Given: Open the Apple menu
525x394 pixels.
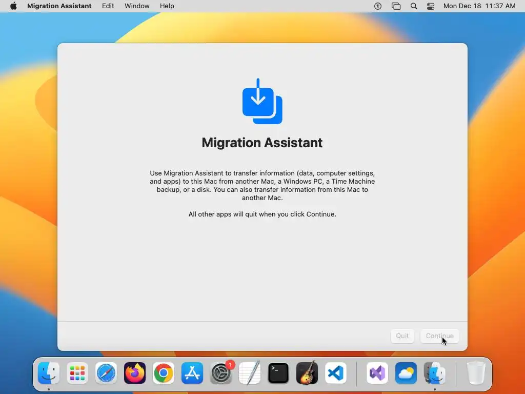Looking at the screenshot, I should (13, 6).
